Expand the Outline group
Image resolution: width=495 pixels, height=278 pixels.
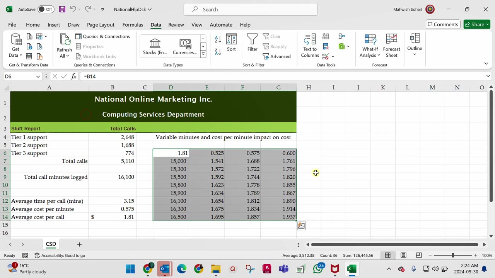point(415,44)
